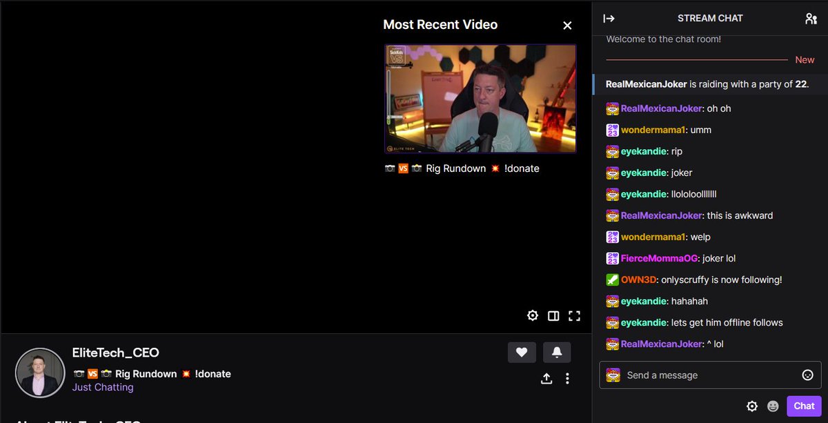Open the player settings gear
This screenshot has width=828, height=423.
coord(533,315)
